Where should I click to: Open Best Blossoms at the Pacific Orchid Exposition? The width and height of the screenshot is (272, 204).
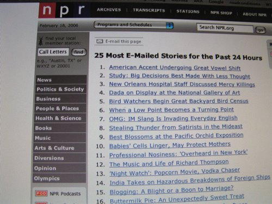click(176, 136)
